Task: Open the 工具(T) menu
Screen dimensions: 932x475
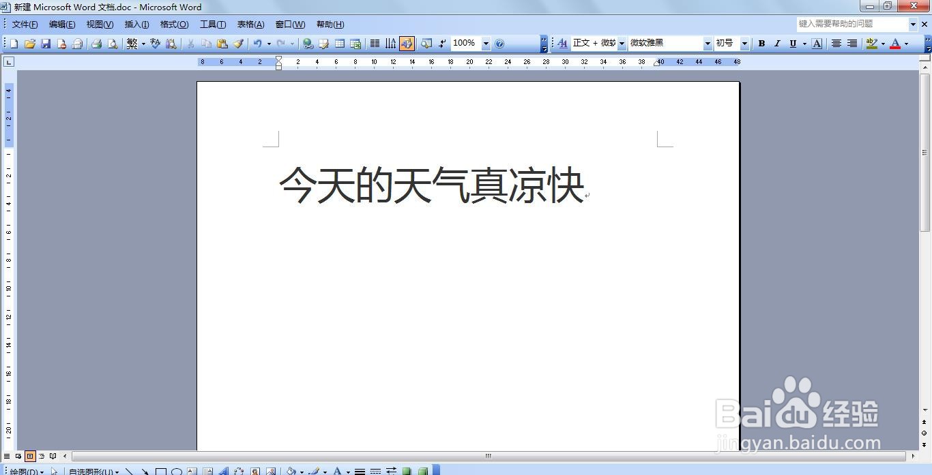Action: pyautogui.click(x=213, y=25)
